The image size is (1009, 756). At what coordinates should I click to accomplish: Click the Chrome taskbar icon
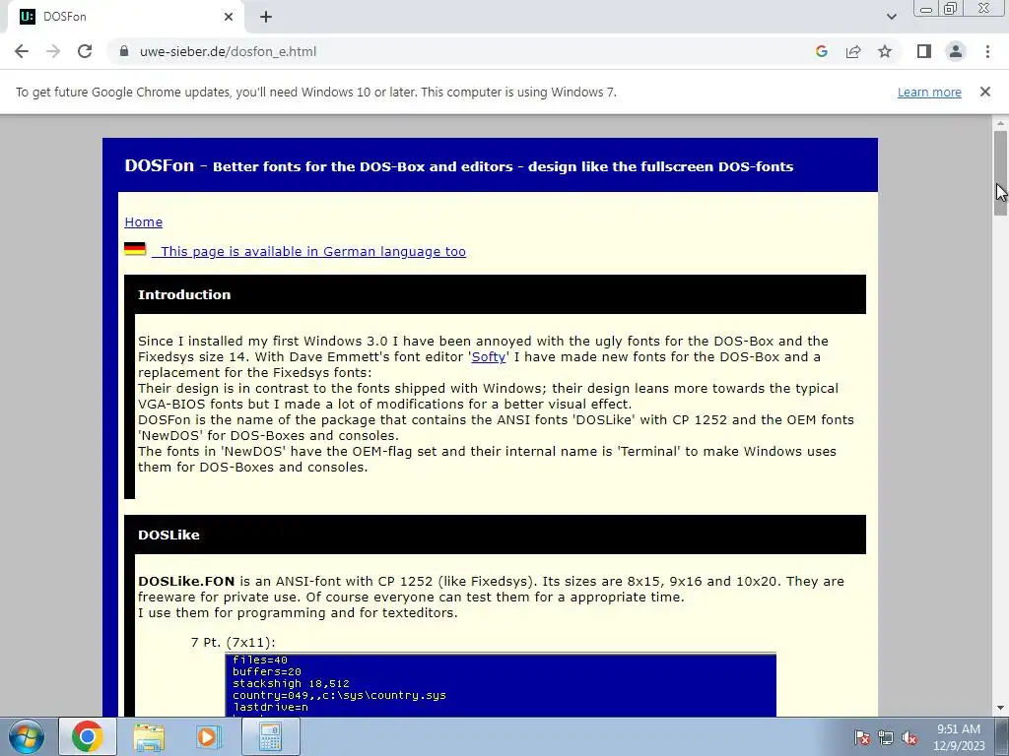click(88, 736)
